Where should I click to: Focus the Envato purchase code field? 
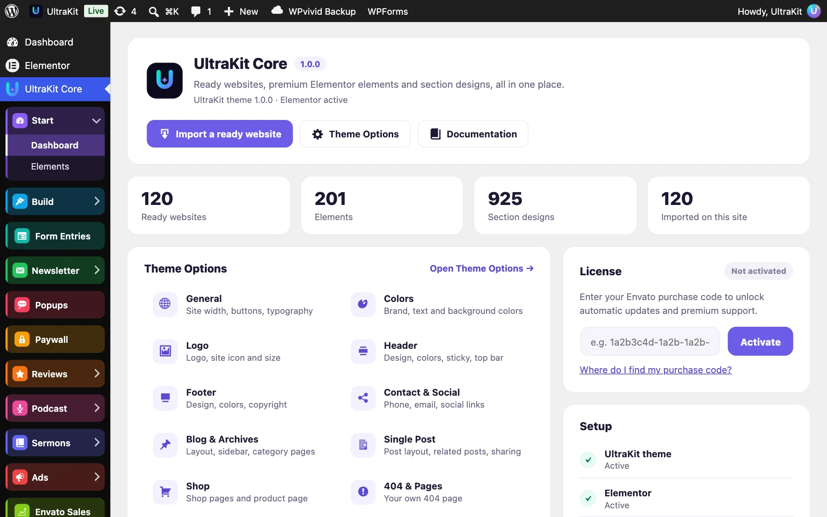pyautogui.click(x=650, y=341)
